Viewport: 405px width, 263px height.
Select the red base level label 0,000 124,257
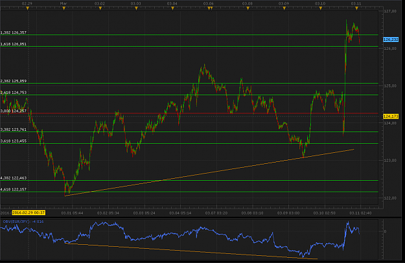pyautogui.click(x=14, y=111)
